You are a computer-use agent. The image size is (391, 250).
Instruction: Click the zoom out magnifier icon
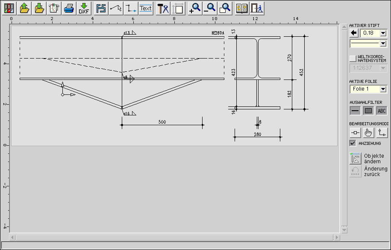210,8
